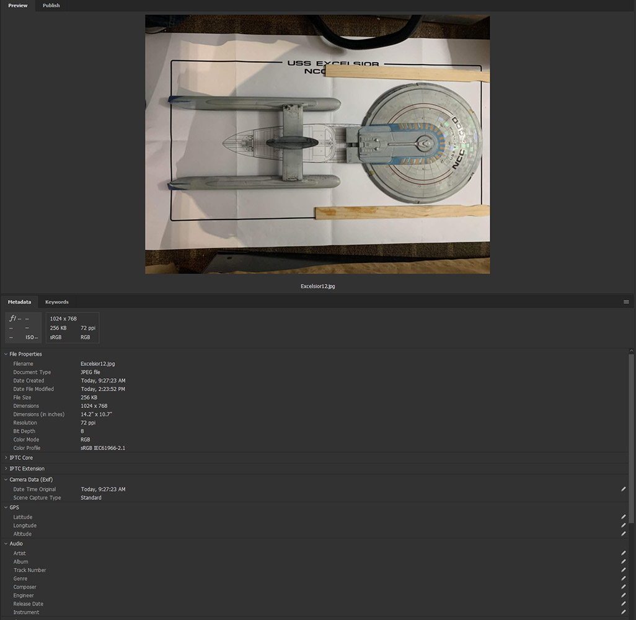The image size is (636, 620).
Task: Click the Resolution row value 72 ppi
Action: click(88, 422)
